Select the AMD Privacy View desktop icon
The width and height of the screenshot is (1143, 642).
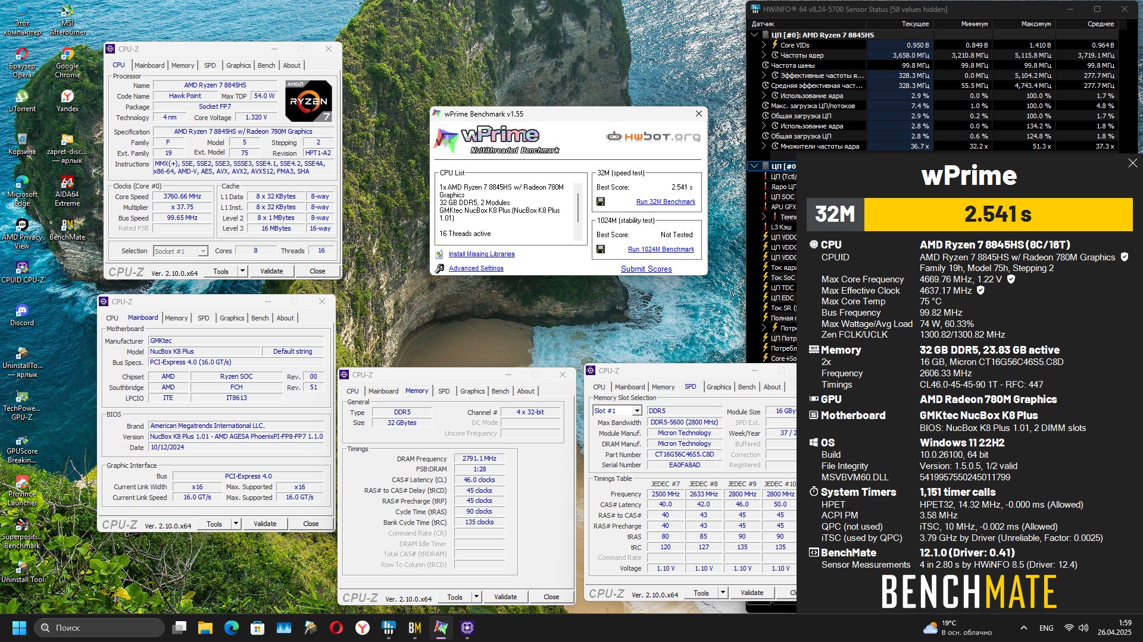tap(22, 234)
